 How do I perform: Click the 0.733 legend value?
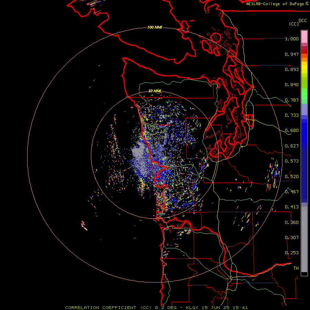pos(292,115)
